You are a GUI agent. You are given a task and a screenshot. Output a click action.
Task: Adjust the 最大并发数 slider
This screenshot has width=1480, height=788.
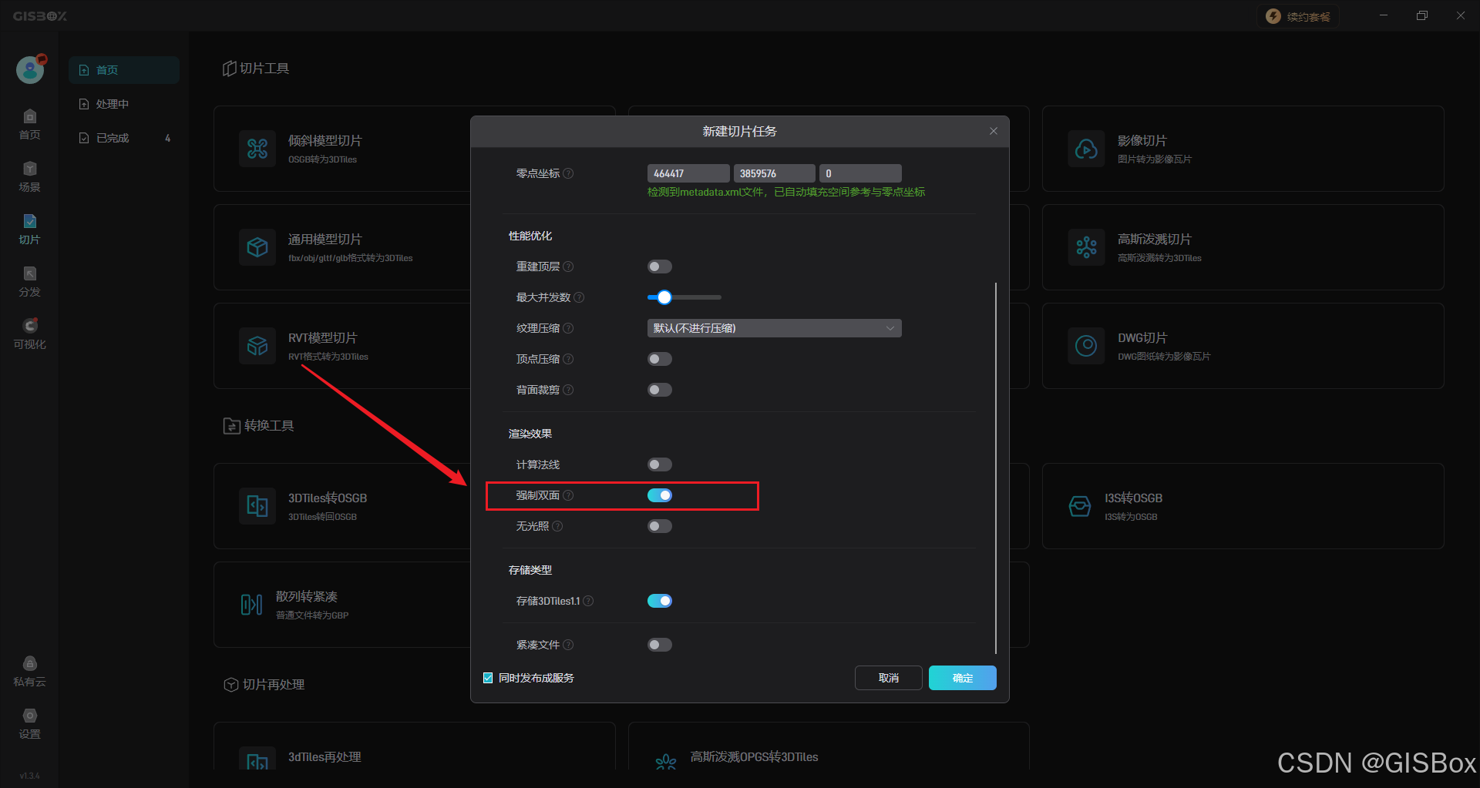(x=684, y=297)
